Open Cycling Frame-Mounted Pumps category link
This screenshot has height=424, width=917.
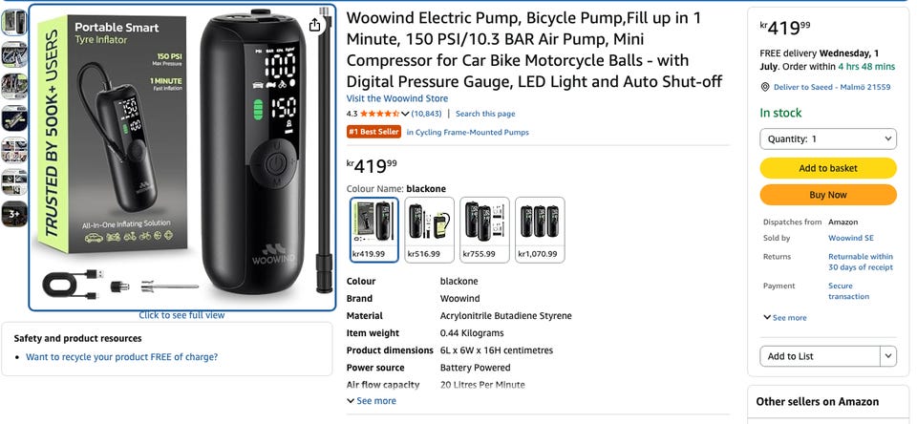point(467,132)
